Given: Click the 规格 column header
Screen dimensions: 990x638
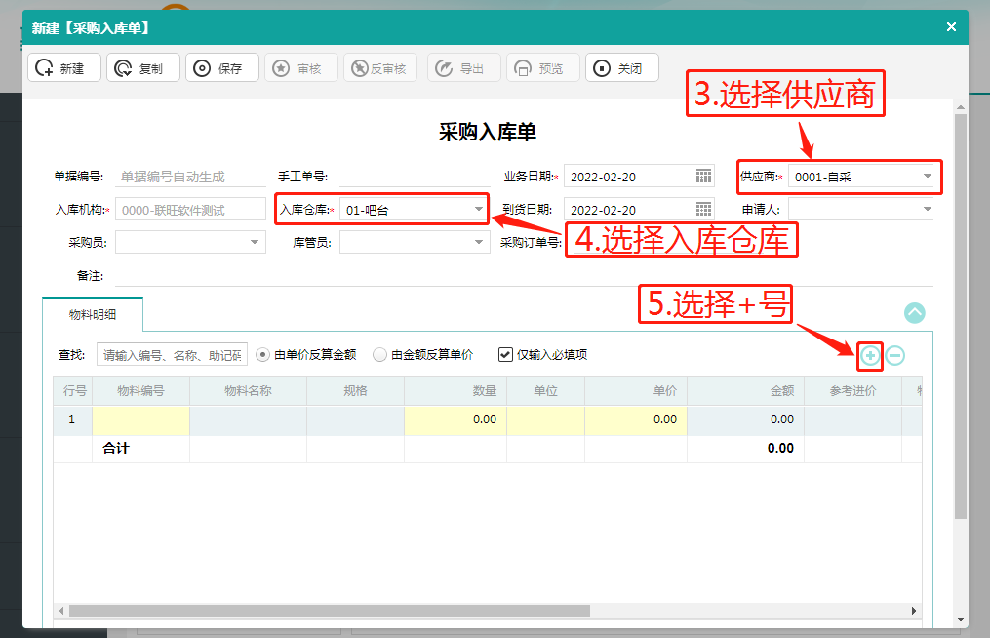Looking at the screenshot, I should [355, 391].
